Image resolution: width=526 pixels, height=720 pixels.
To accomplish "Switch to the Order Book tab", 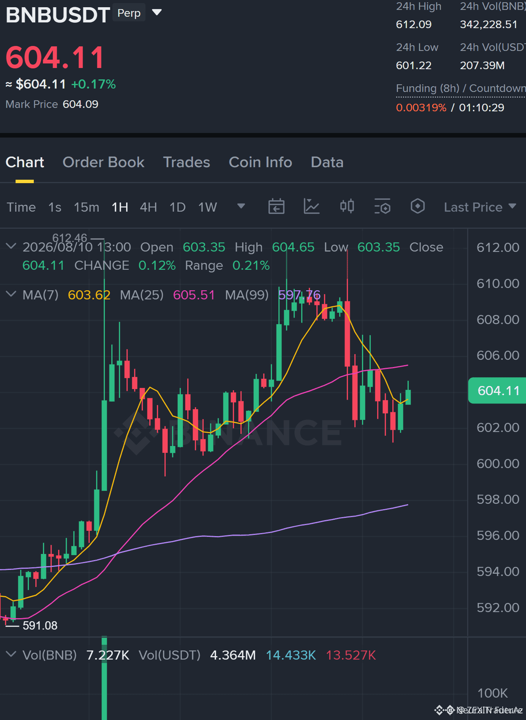I will 103,162.
